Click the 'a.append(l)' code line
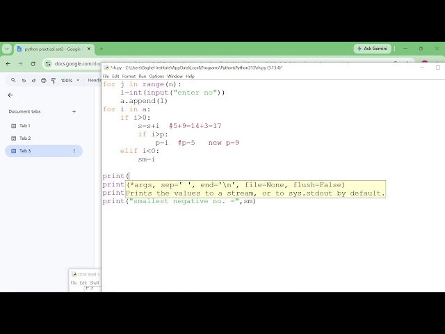 pyautogui.click(x=144, y=101)
